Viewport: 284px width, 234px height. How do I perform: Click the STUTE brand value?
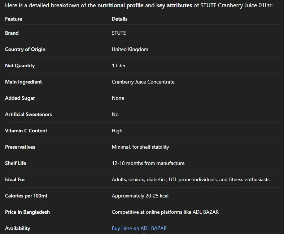pyautogui.click(x=119, y=33)
